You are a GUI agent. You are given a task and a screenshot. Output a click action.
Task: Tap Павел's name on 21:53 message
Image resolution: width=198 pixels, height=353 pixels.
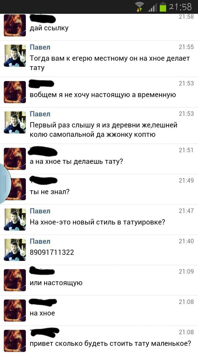coord(40,114)
